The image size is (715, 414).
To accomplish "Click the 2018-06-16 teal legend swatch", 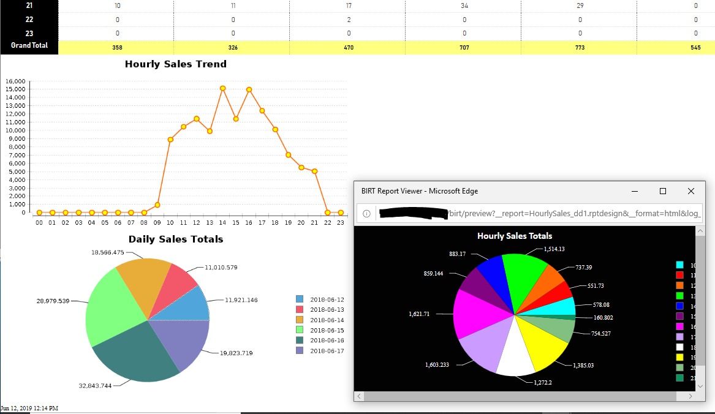I will coord(300,340).
